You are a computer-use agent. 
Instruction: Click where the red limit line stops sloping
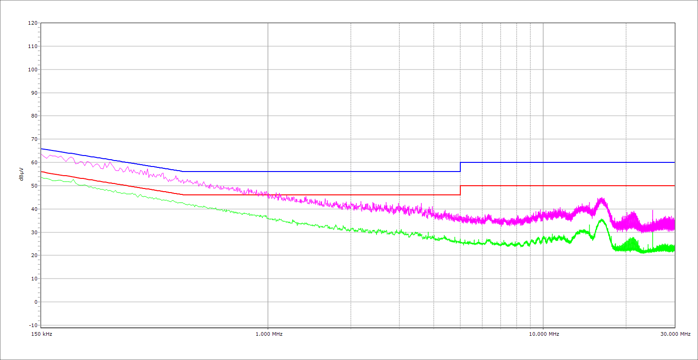(183, 195)
